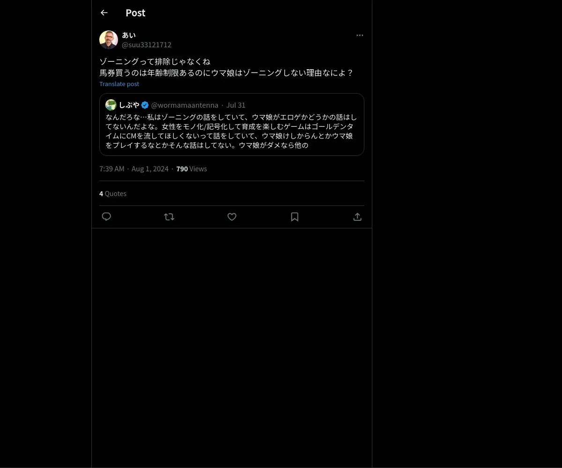Click the Jul 31 quoted post date
562x468 pixels.
tap(236, 105)
